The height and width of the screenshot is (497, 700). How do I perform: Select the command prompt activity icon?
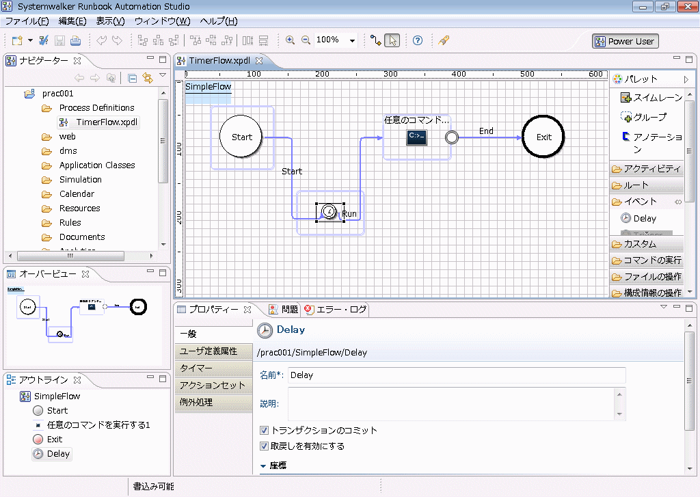tap(416, 137)
